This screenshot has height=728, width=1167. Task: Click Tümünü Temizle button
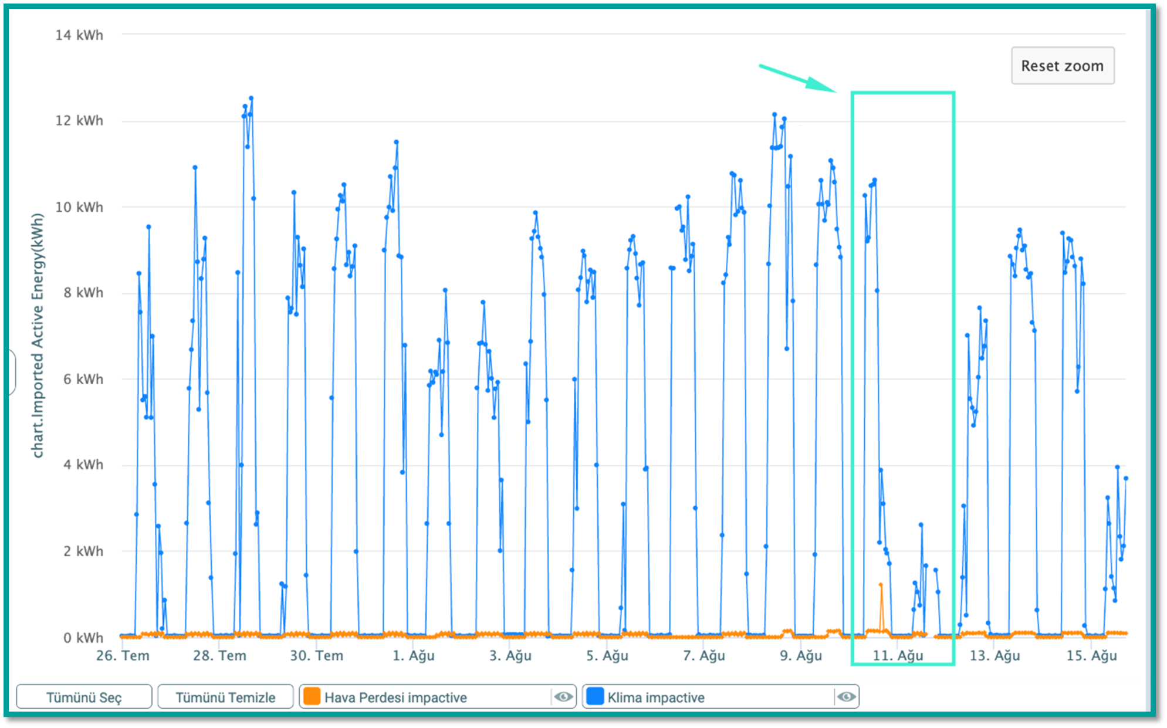click(225, 697)
